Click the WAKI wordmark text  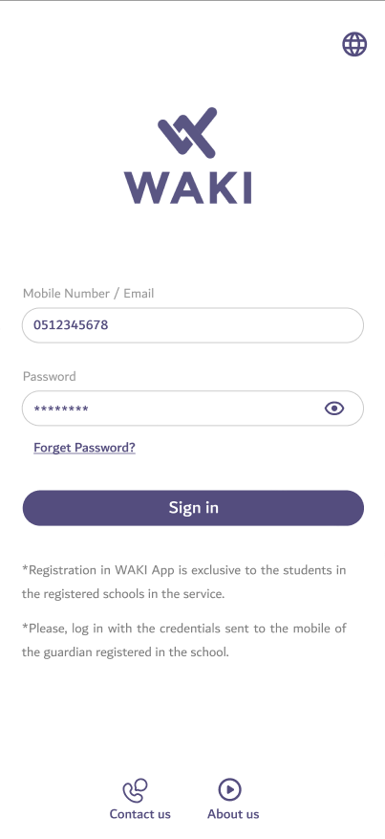(x=188, y=188)
